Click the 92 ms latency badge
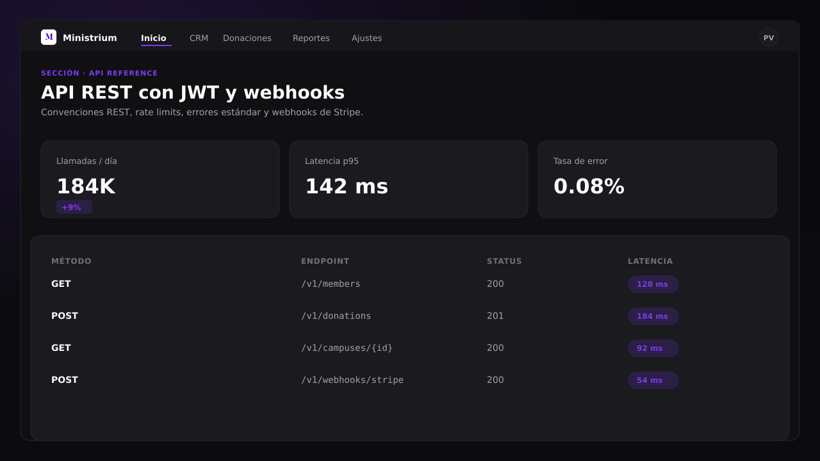The image size is (820, 461). (x=653, y=348)
